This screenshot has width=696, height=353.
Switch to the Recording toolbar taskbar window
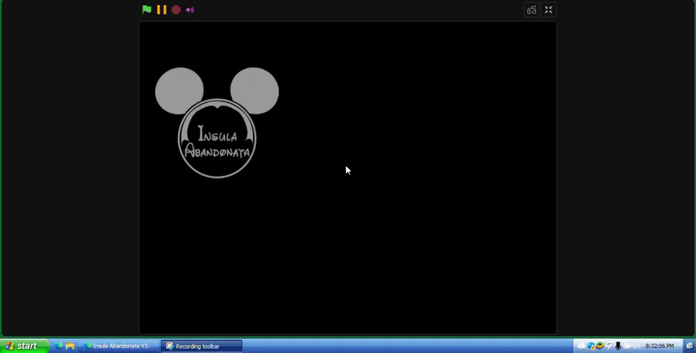[x=202, y=346]
